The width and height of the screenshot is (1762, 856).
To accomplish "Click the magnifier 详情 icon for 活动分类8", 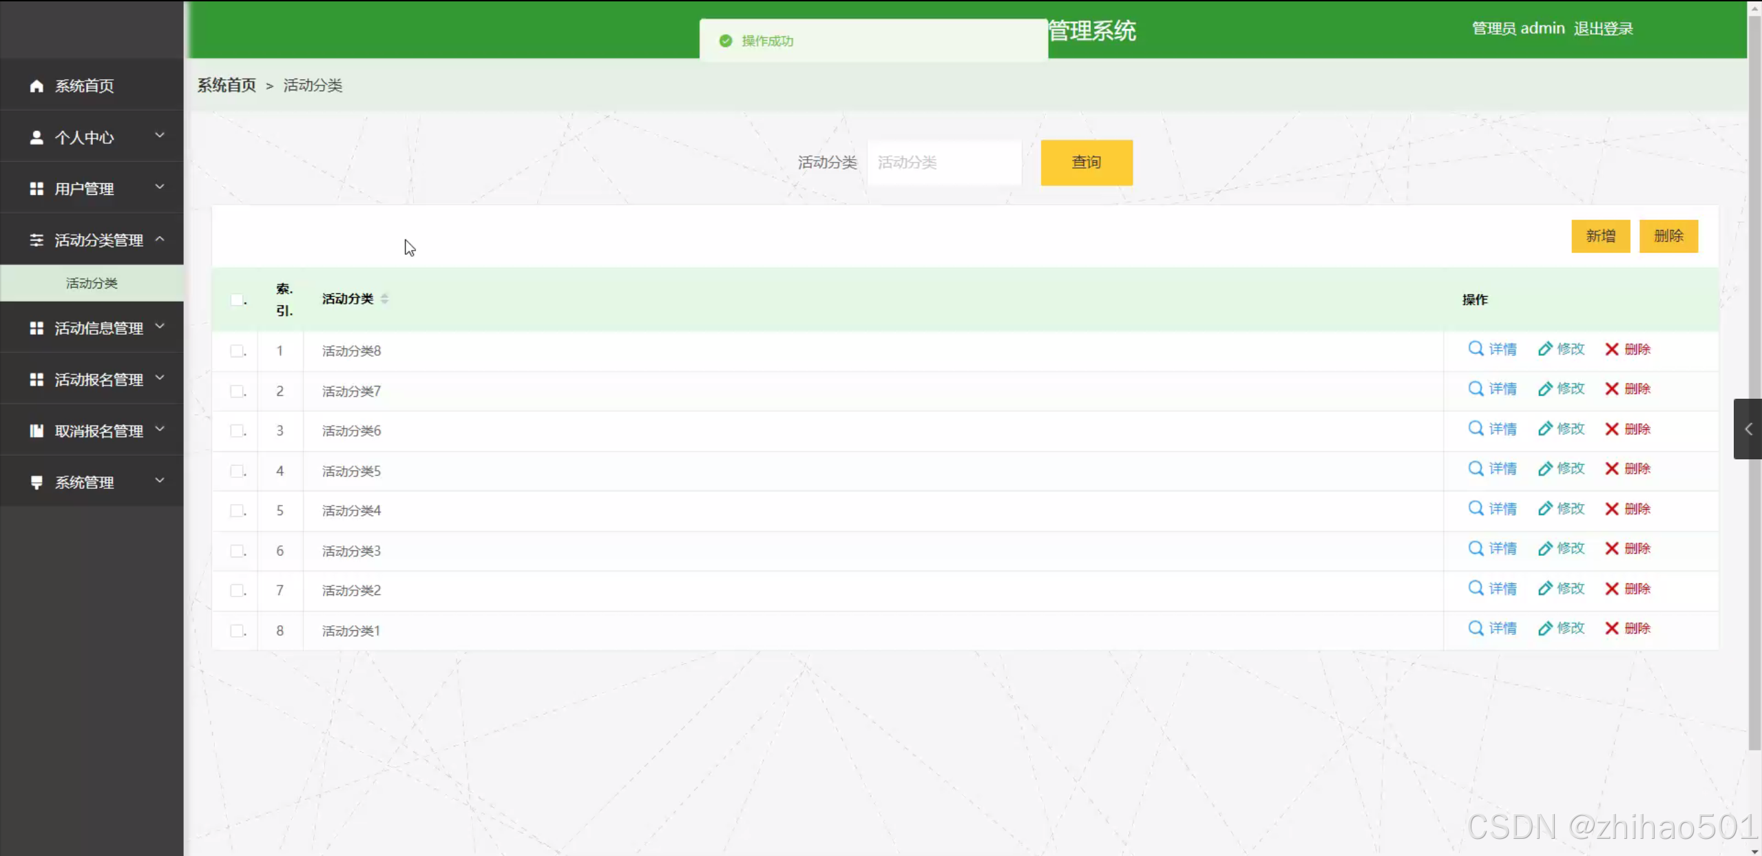I will coord(1475,349).
